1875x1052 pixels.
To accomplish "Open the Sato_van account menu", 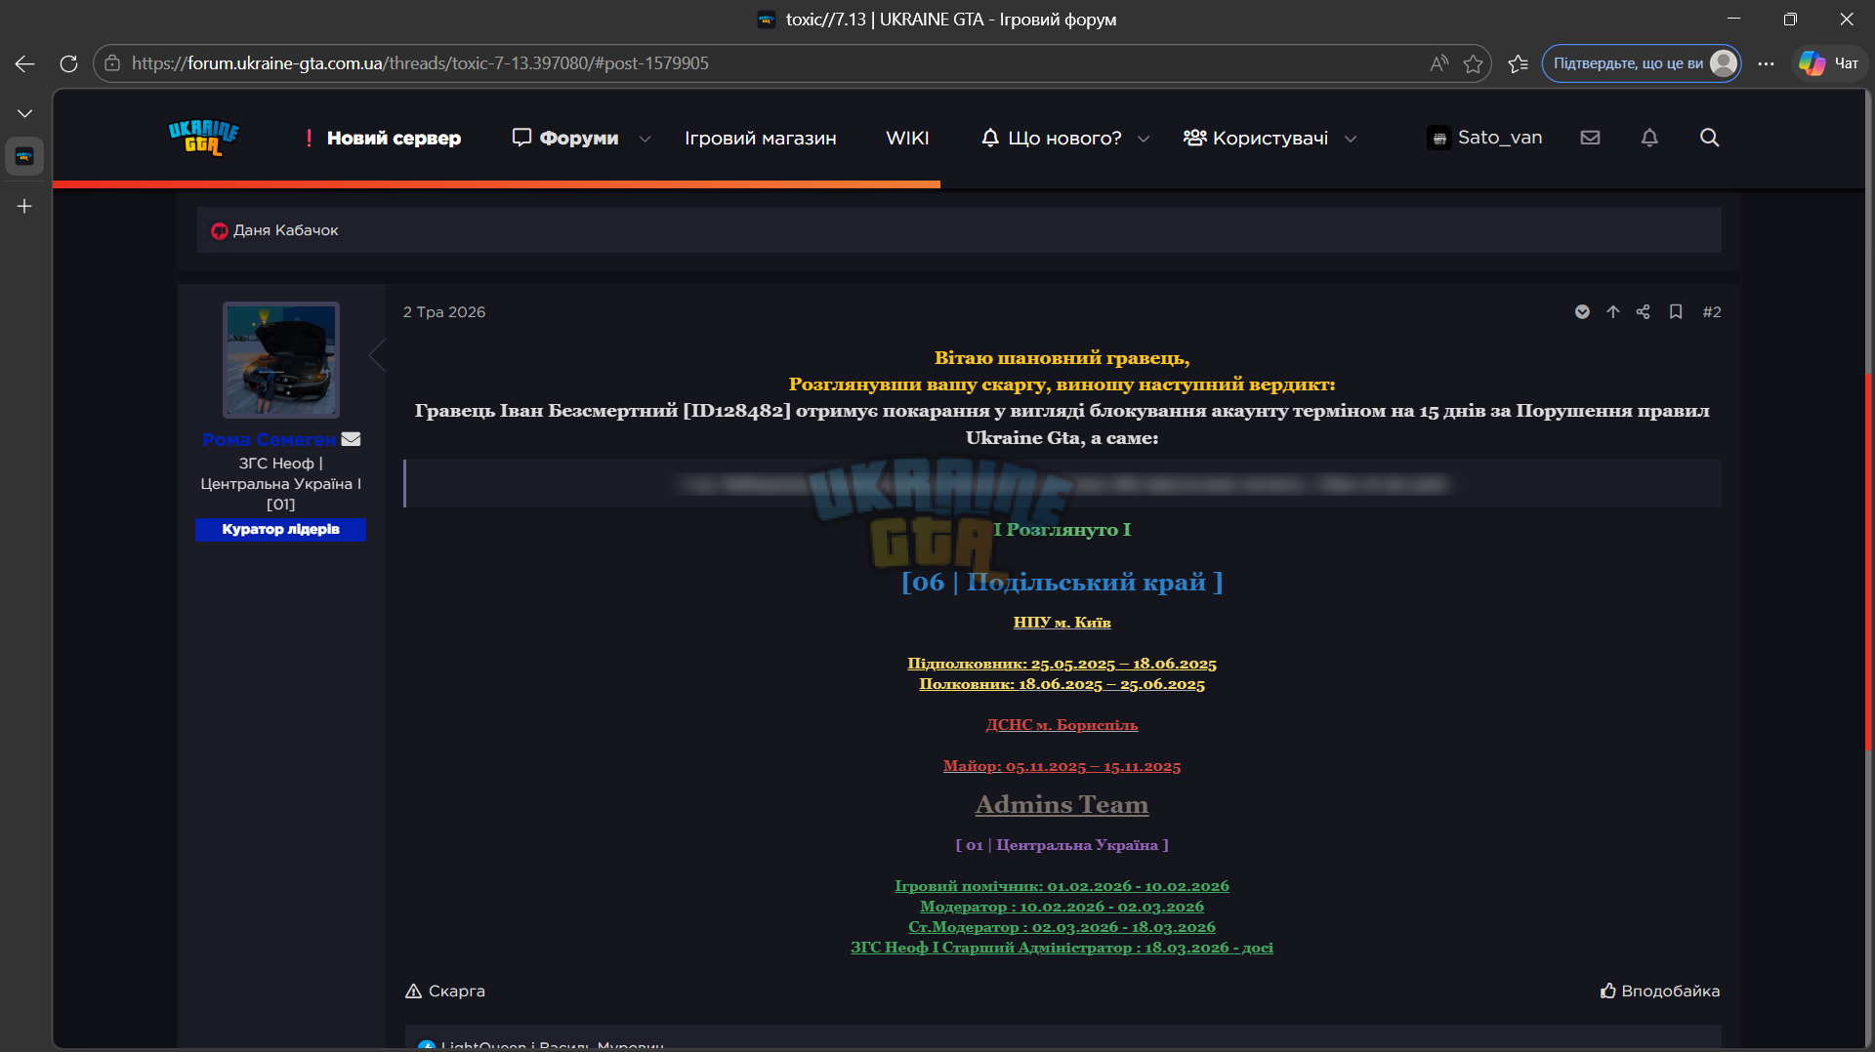I will tap(1485, 138).
